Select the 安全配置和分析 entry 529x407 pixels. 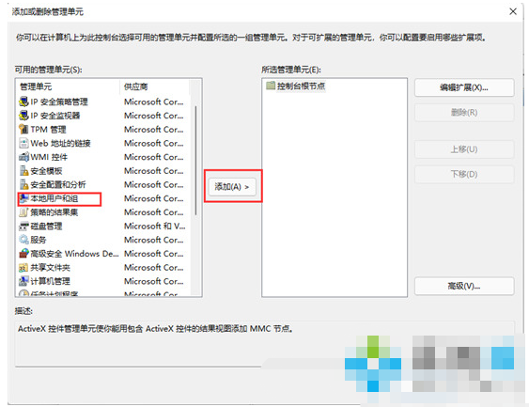click(102, 184)
